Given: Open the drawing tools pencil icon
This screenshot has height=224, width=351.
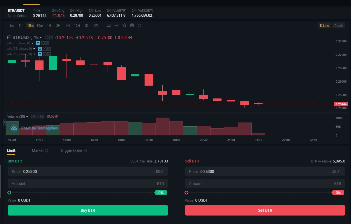Looking at the screenshot, I should point(109,25).
